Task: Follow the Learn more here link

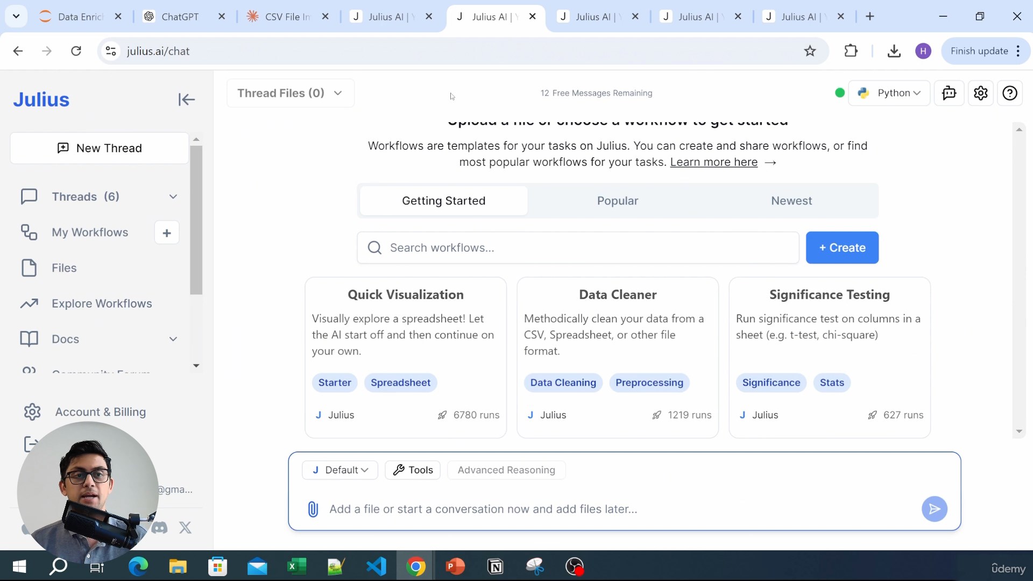Action: [713, 162]
